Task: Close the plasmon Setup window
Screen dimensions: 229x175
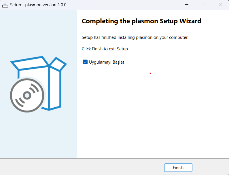Action: point(220,5)
